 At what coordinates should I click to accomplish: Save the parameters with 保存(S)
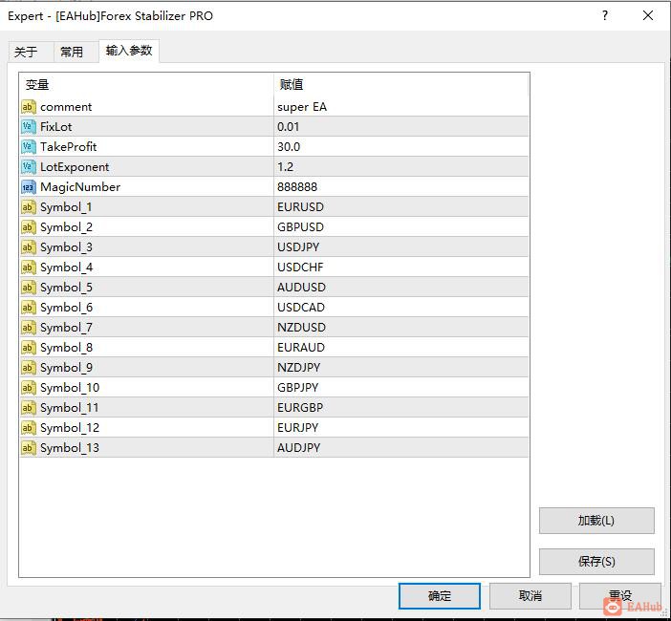click(x=596, y=562)
